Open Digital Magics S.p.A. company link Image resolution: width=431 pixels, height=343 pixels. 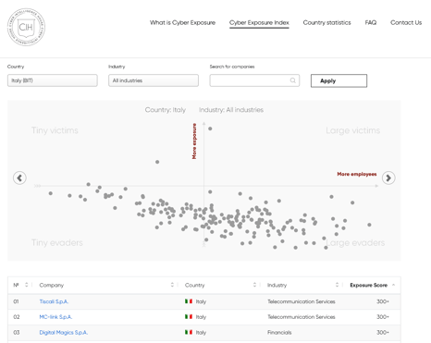click(x=64, y=333)
